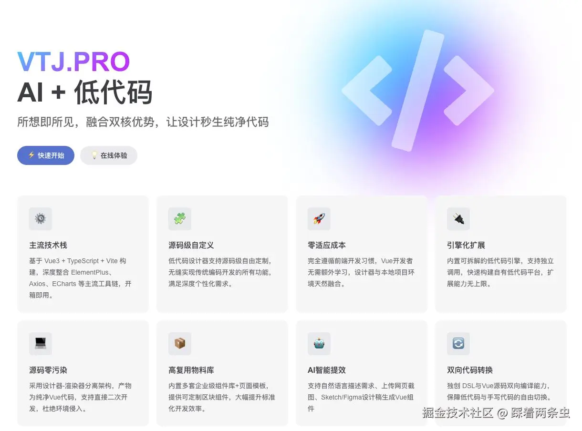Click the puzzle piece icon above 源码级自定义
This screenshot has height=431, width=582.
click(x=180, y=219)
